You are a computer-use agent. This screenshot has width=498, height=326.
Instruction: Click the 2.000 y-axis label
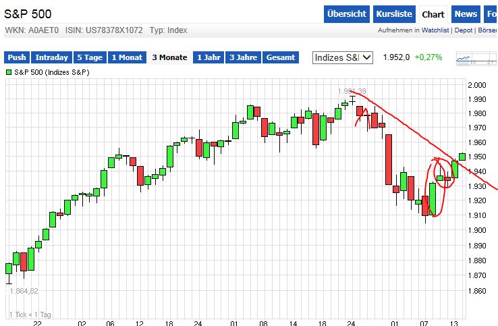coord(477,85)
